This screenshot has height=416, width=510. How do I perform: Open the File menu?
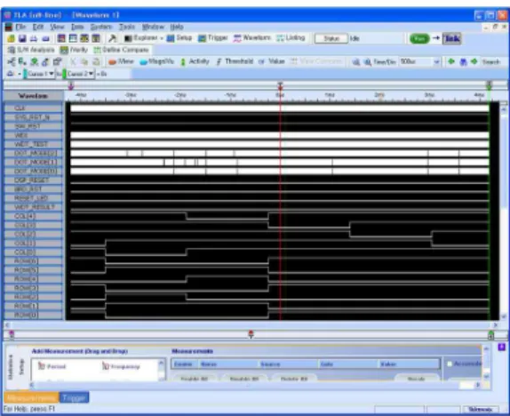(x=20, y=27)
